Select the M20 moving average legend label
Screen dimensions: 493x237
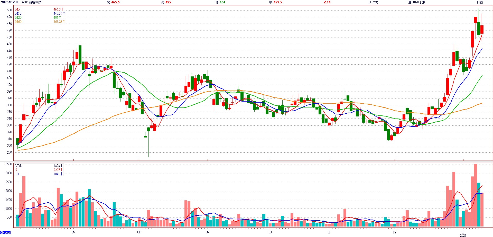pyautogui.click(x=18, y=17)
